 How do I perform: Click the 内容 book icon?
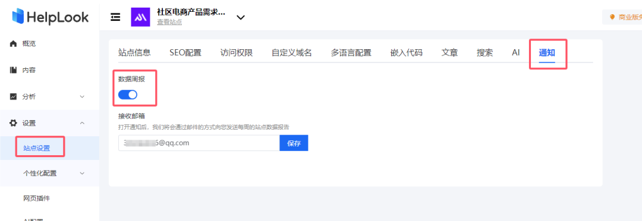click(14, 70)
